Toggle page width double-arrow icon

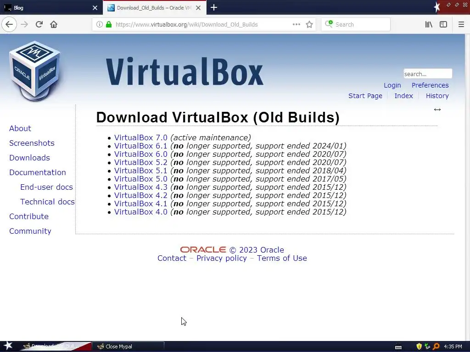point(437,110)
